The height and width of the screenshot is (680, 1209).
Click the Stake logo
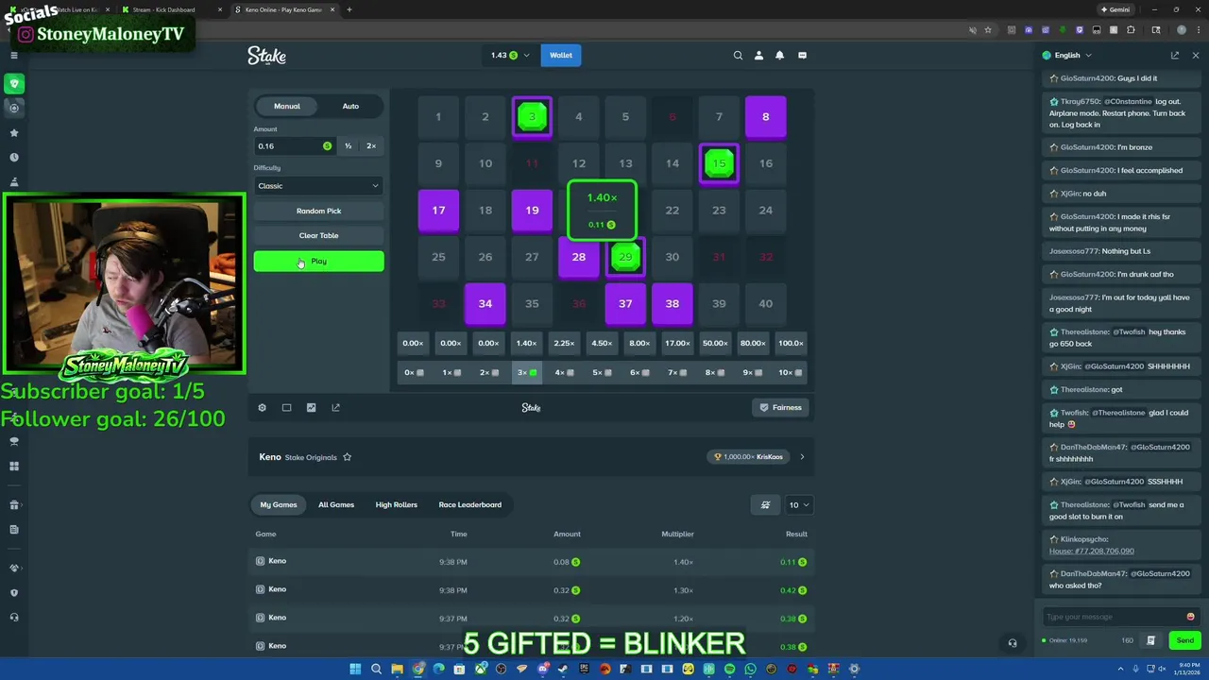pos(266,56)
